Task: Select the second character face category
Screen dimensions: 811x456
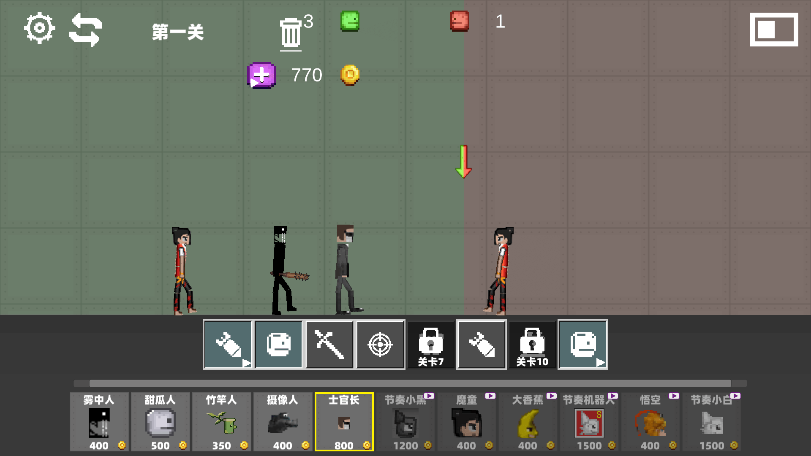Action: click(279, 345)
